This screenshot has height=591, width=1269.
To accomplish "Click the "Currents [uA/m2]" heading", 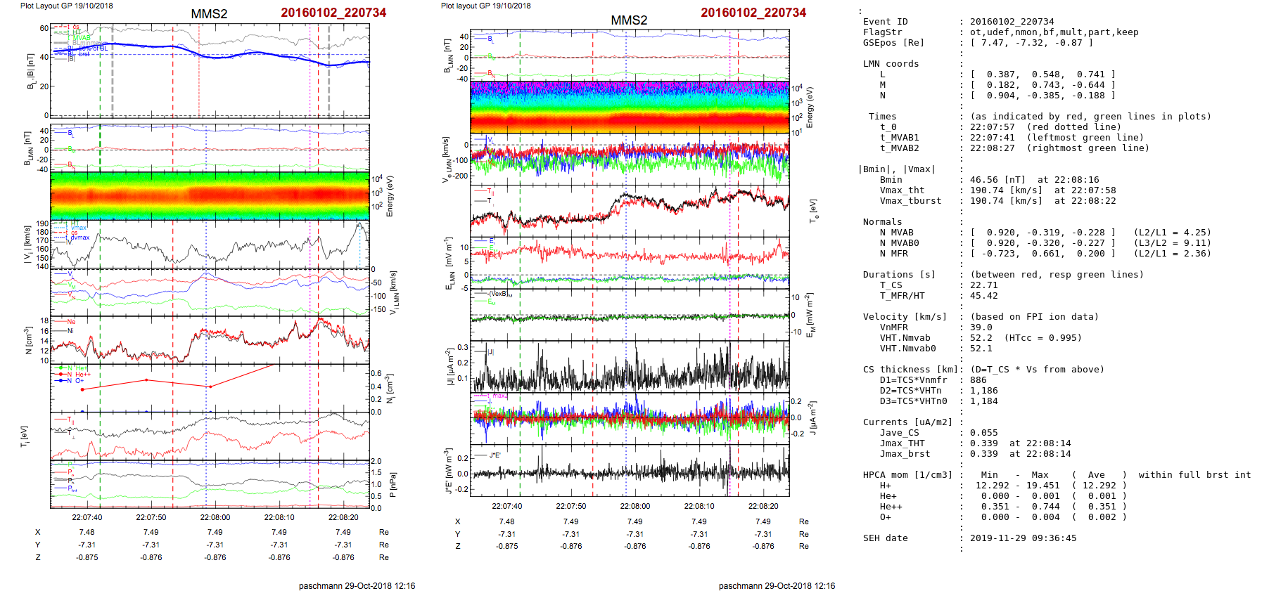I will 907,422.
